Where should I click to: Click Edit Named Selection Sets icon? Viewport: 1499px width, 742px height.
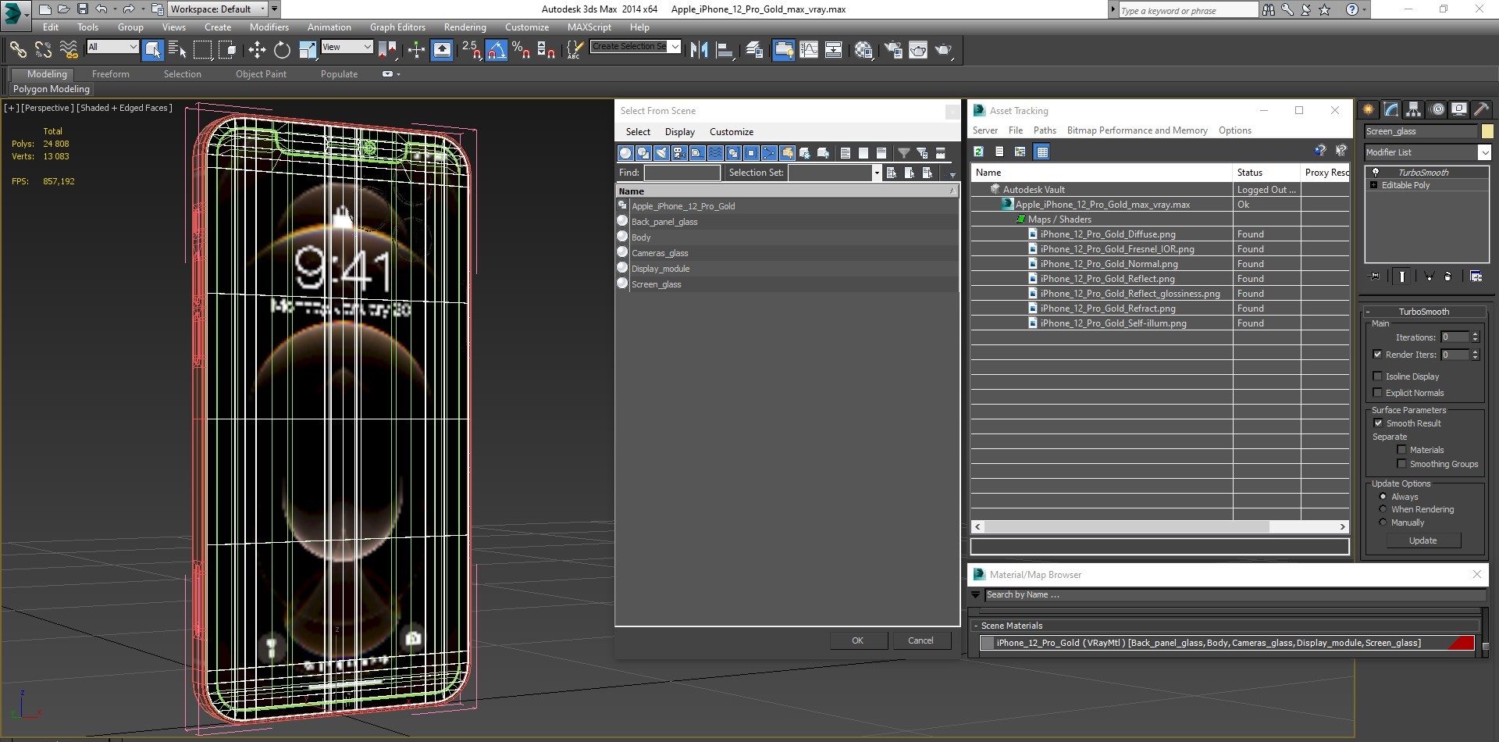click(x=575, y=50)
